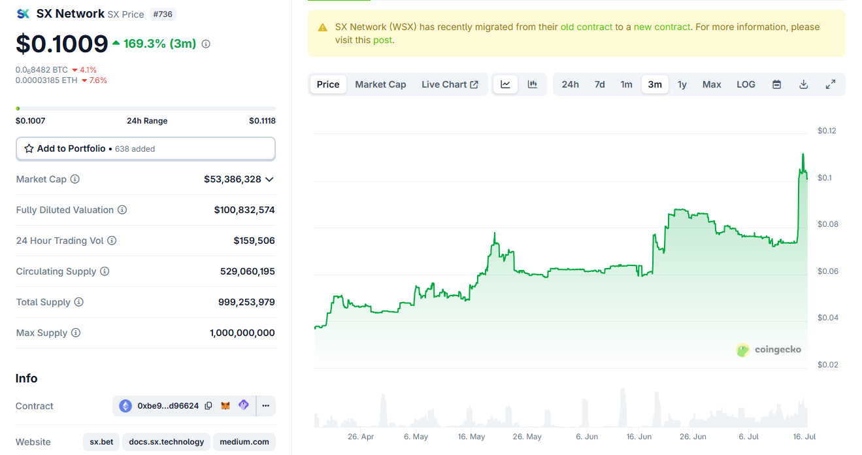Screen dimensions: 862x455
Task: Open docs.sx.technology website link
Action: (x=166, y=442)
